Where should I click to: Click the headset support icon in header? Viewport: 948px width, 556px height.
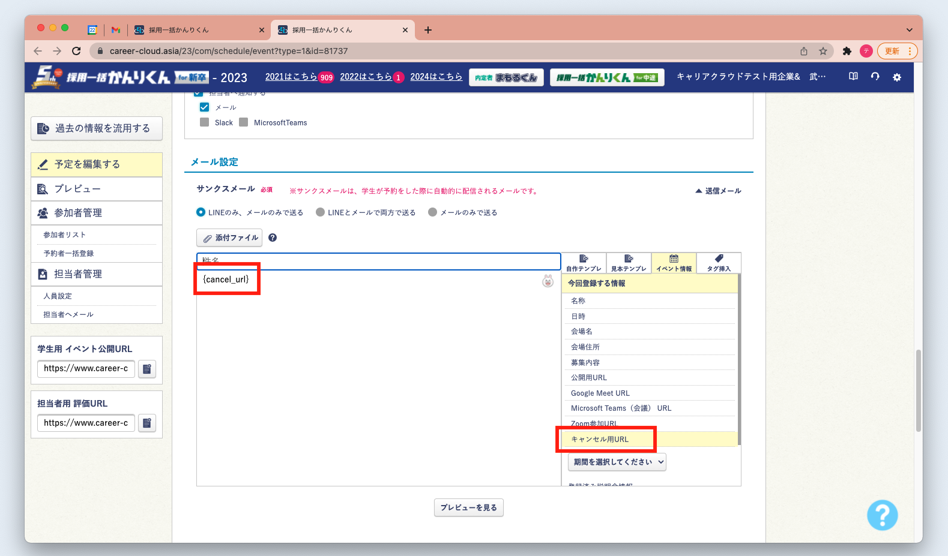coord(875,77)
